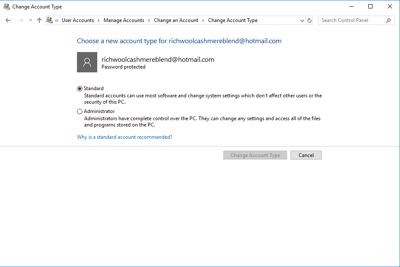Click the double chevron in the breadcrumb bar
This screenshot has height=267, width=400.
56,20
